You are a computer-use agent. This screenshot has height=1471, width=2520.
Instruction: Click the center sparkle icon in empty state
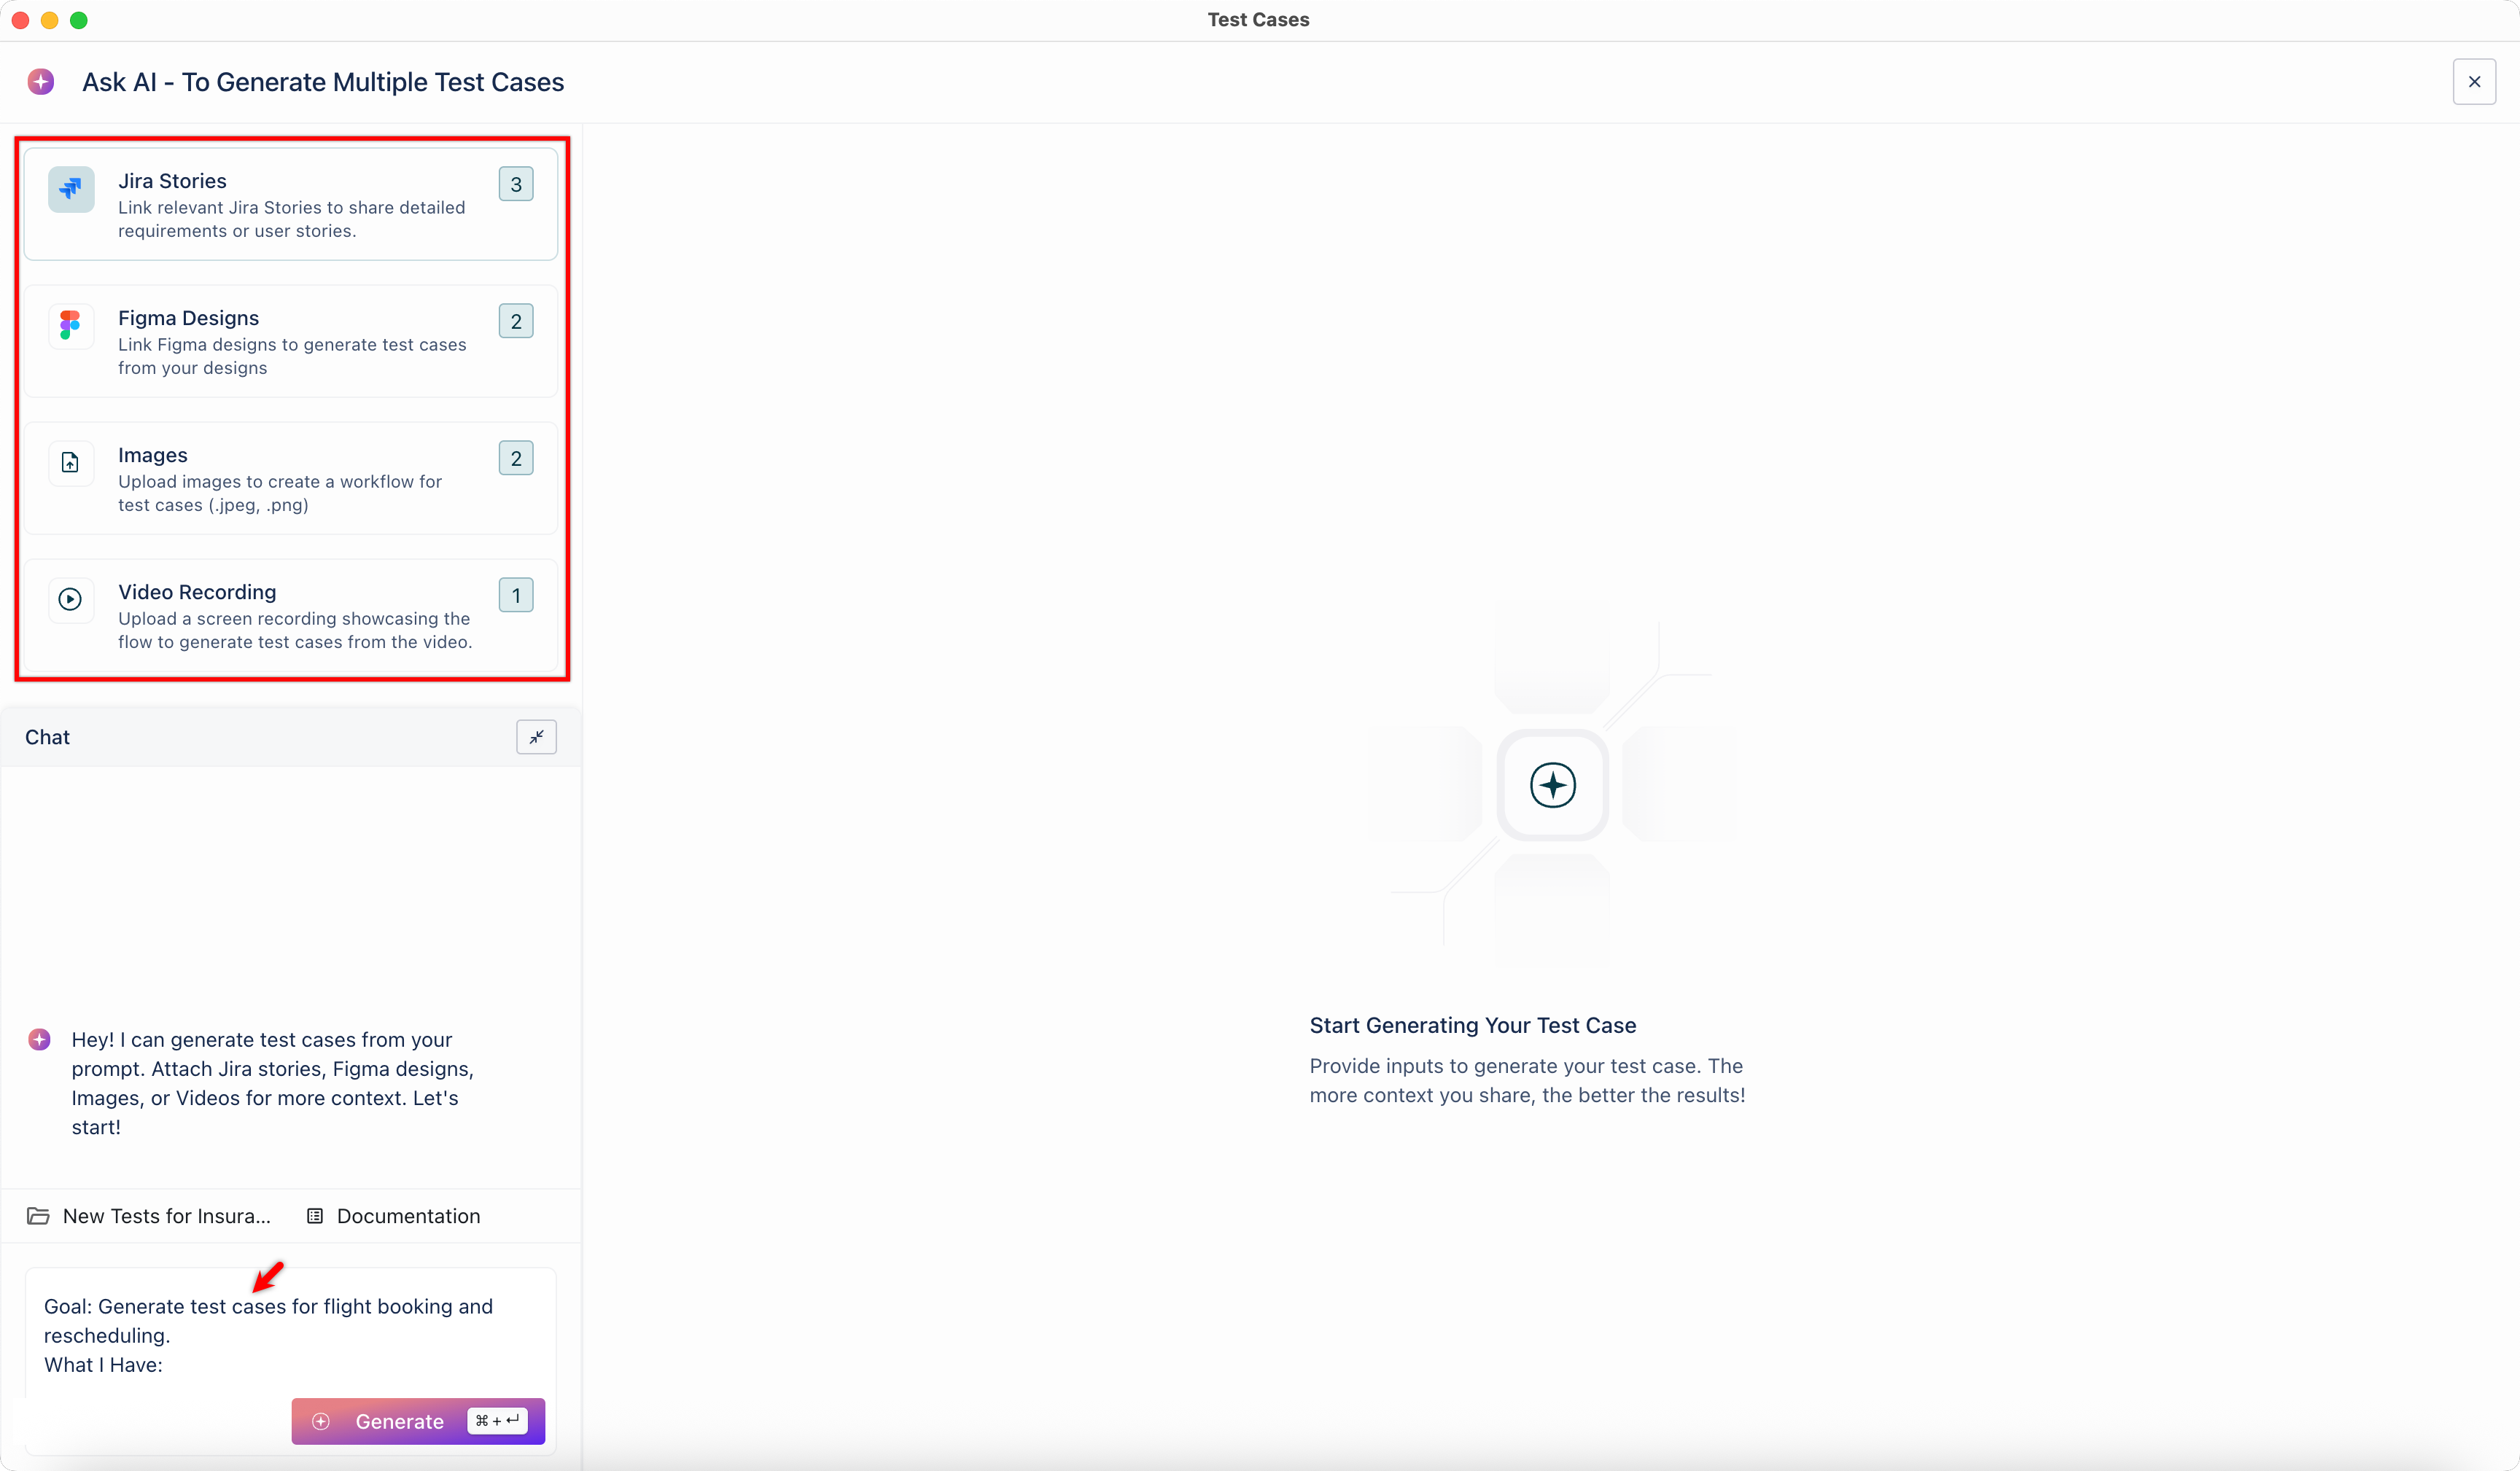click(1552, 785)
